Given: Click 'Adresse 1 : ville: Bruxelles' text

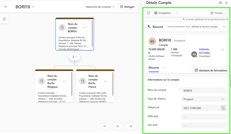Looking at the screenshot, I should 50,99.
